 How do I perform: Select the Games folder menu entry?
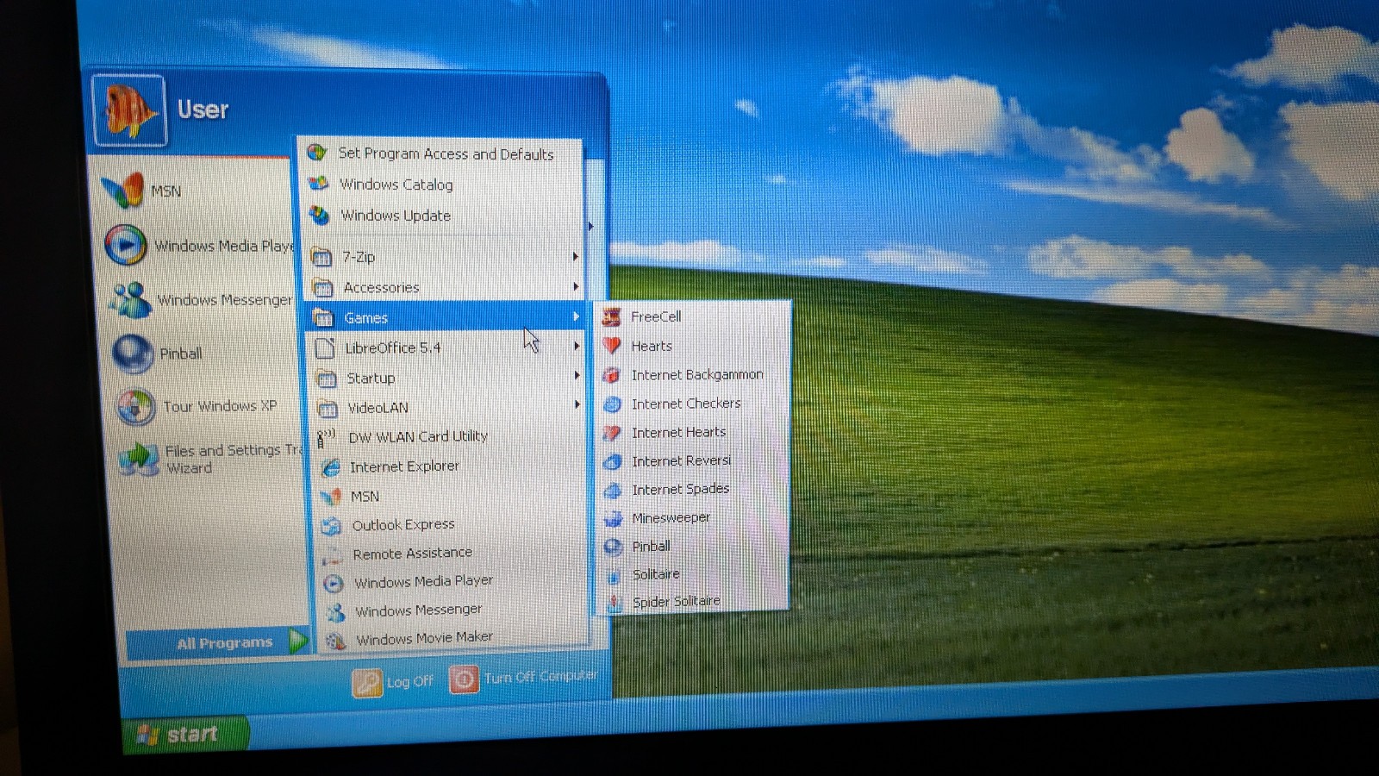pos(446,317)
